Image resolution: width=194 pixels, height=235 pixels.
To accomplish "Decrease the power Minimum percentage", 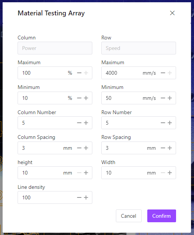I will 79,98.
